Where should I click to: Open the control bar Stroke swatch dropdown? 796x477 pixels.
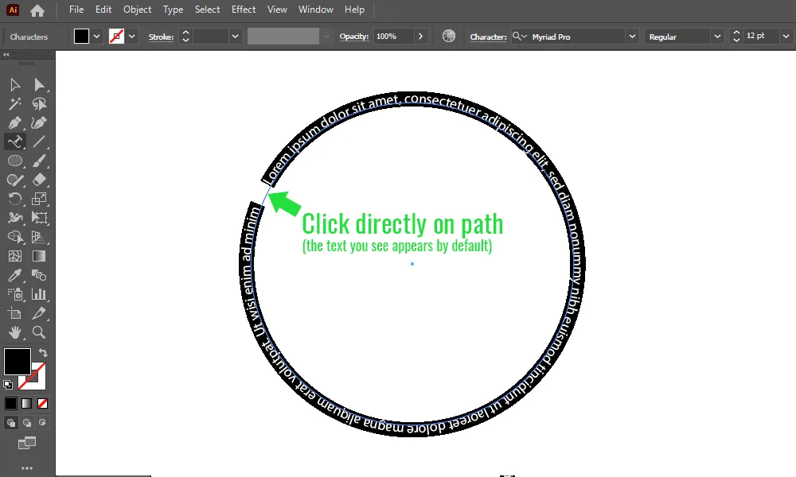coord(132,37)
